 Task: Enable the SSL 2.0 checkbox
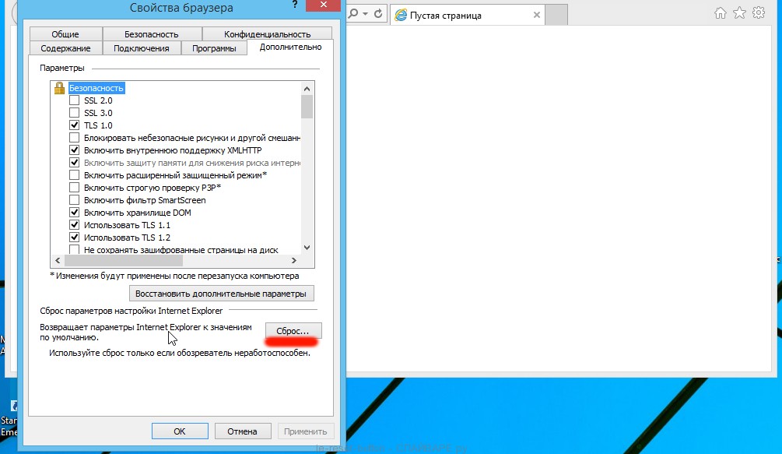click(x=75, y=100)
